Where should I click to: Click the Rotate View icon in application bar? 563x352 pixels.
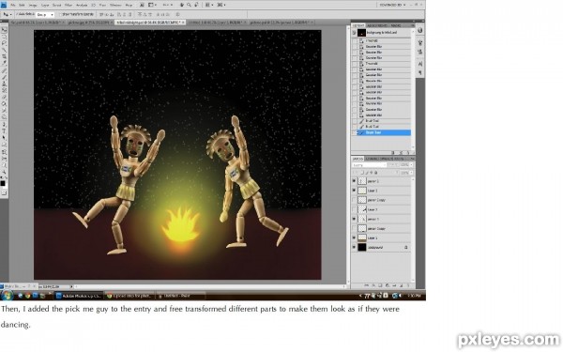tap(196, 5)
